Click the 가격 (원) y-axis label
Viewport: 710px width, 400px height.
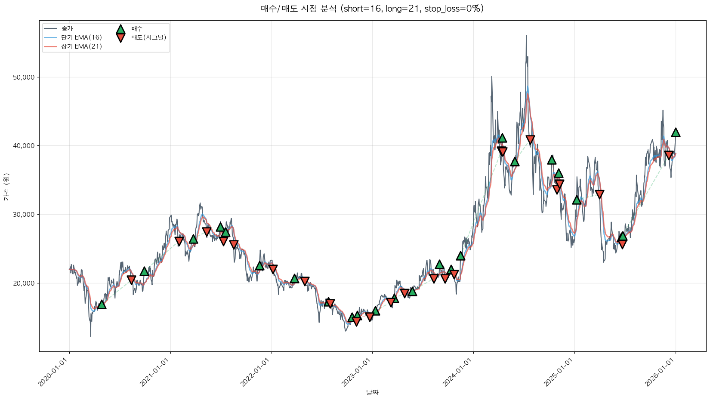coord(6,187)
